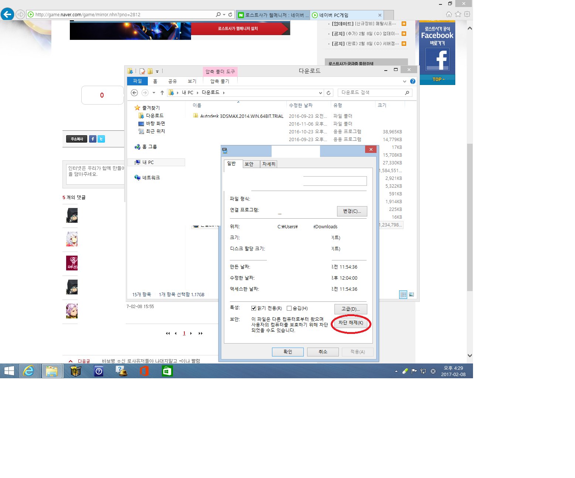The width and height of the screenshot is (575, 478).
Task: Open the 홈 ribbon tab
Action: pos(155,81)
